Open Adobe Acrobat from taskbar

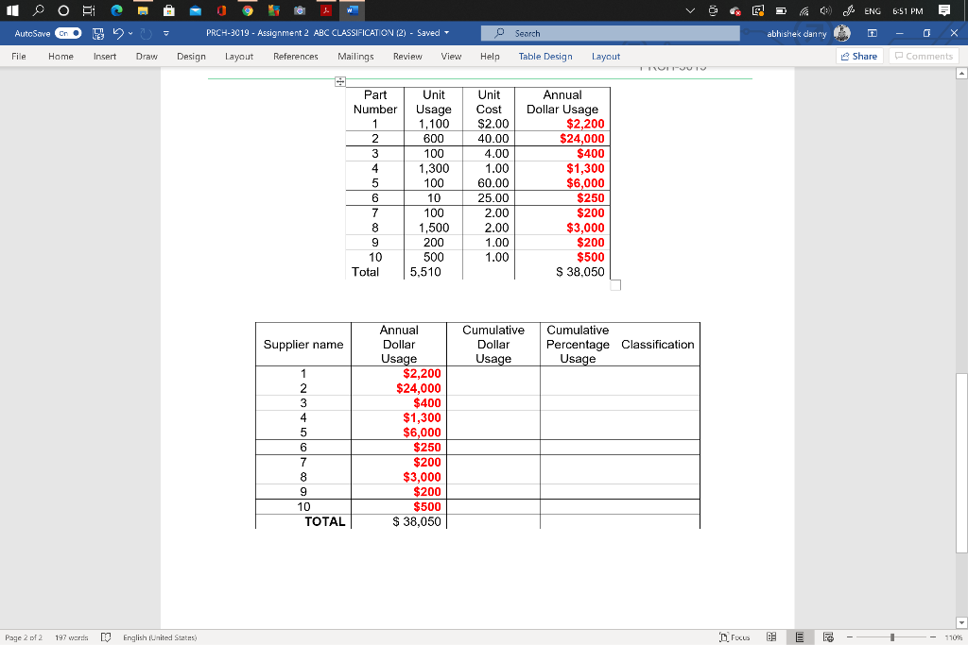(326, 10)
